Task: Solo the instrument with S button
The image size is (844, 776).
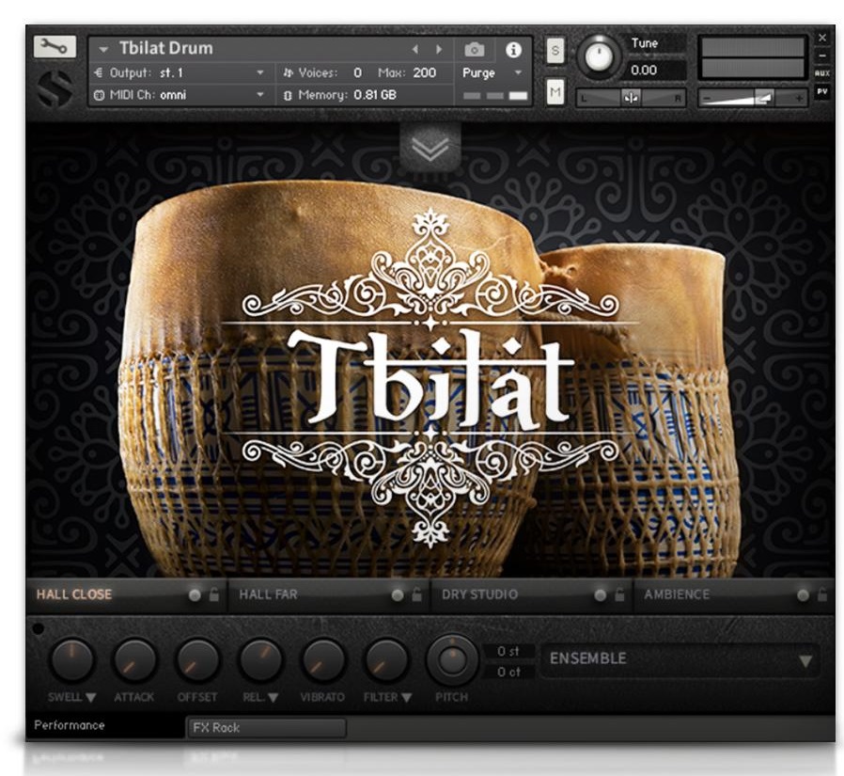Action: click(555, 51)
